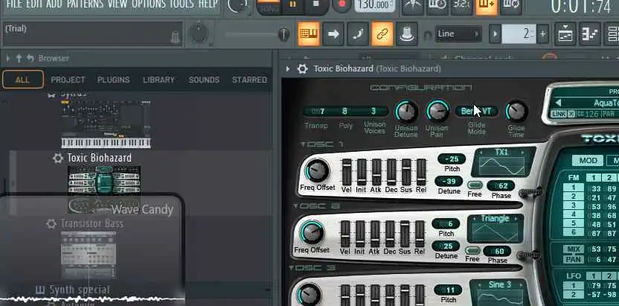619x306 pixels.
Task: Click the arrow left of pattern number
Action: click(495, 34)
